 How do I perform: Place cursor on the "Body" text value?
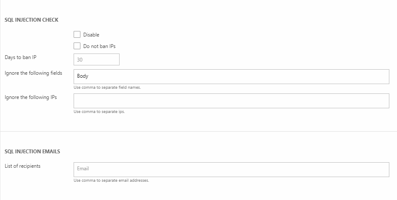[x=83, y=76]
